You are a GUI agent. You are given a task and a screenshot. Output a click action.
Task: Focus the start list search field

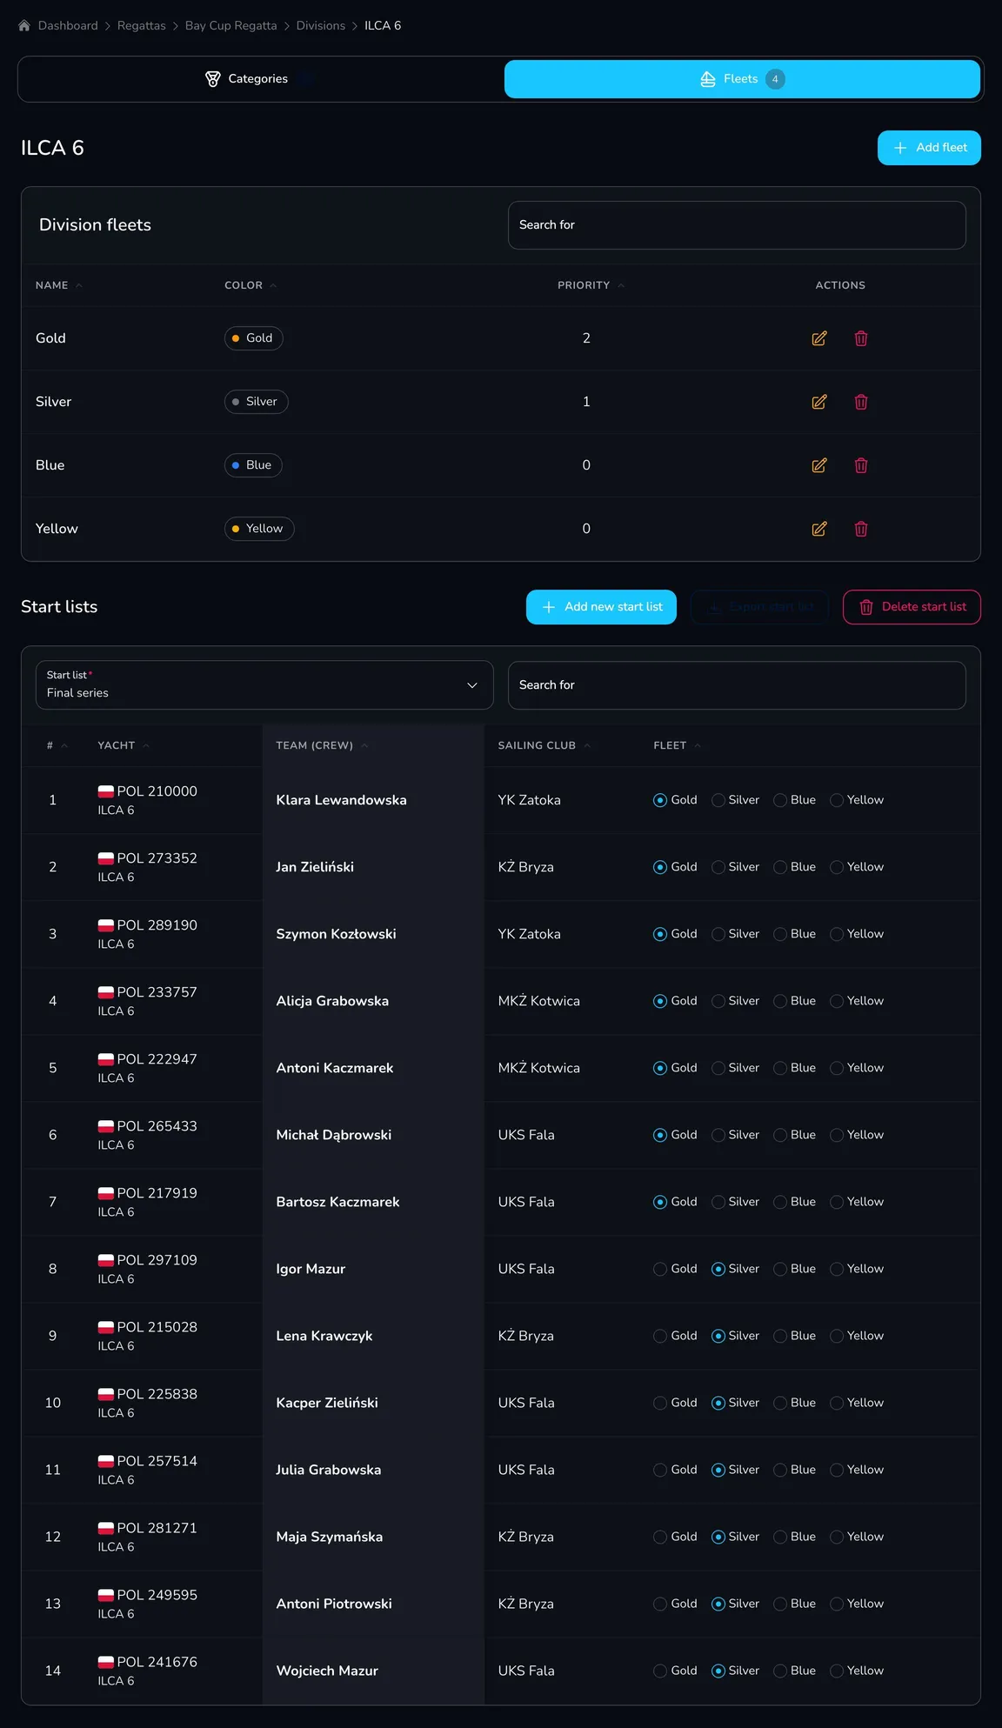[x=737, y=685]
